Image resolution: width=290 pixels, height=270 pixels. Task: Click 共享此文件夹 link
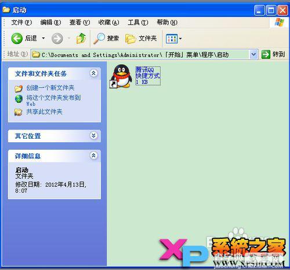coord(44,112)
